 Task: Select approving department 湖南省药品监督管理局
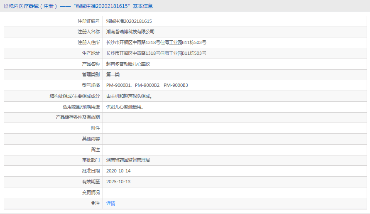coord(128,160)
